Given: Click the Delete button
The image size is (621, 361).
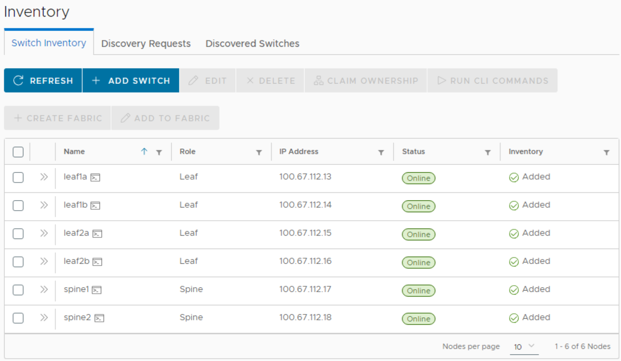Looking at the screenshot, I should 270,80.
